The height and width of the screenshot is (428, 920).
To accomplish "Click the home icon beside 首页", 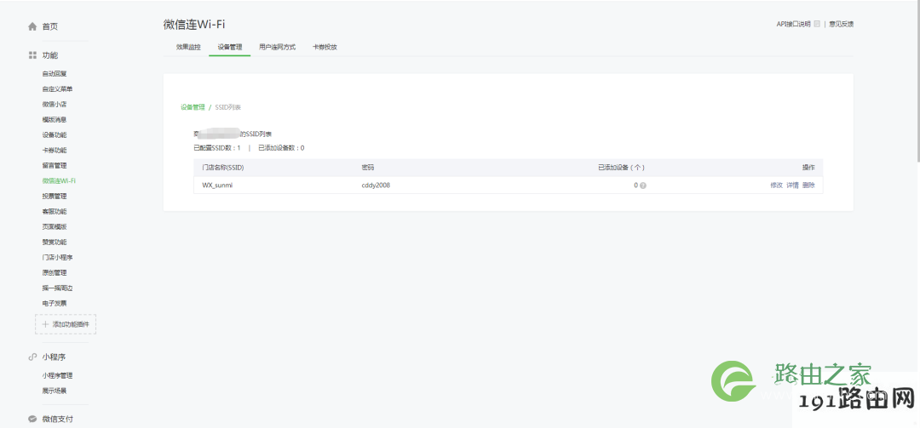I will (33, 26).
